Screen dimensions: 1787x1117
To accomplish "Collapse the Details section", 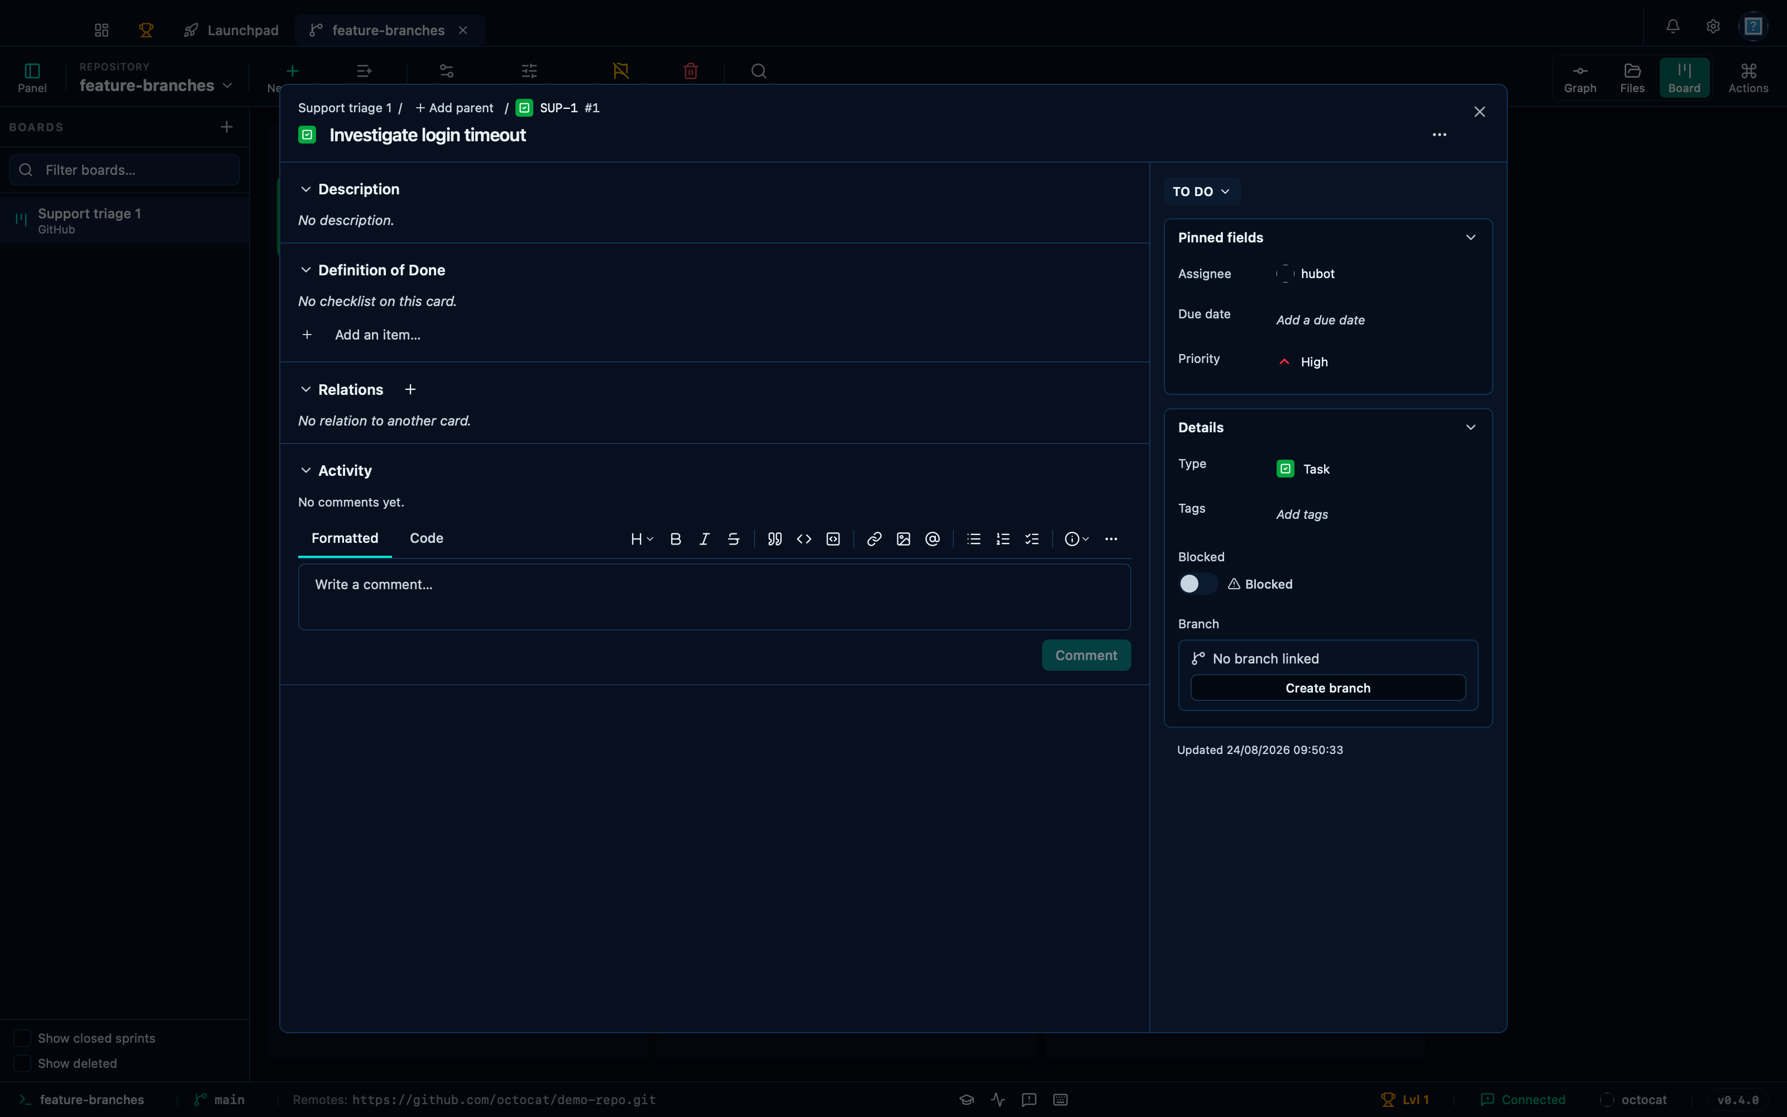I will (x=1471, y=427).
